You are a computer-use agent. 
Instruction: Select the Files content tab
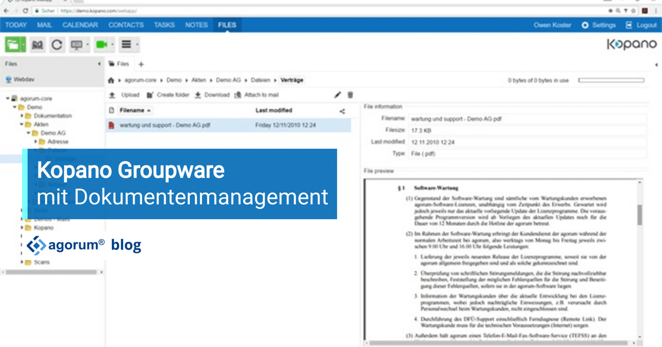pos(119,64)
